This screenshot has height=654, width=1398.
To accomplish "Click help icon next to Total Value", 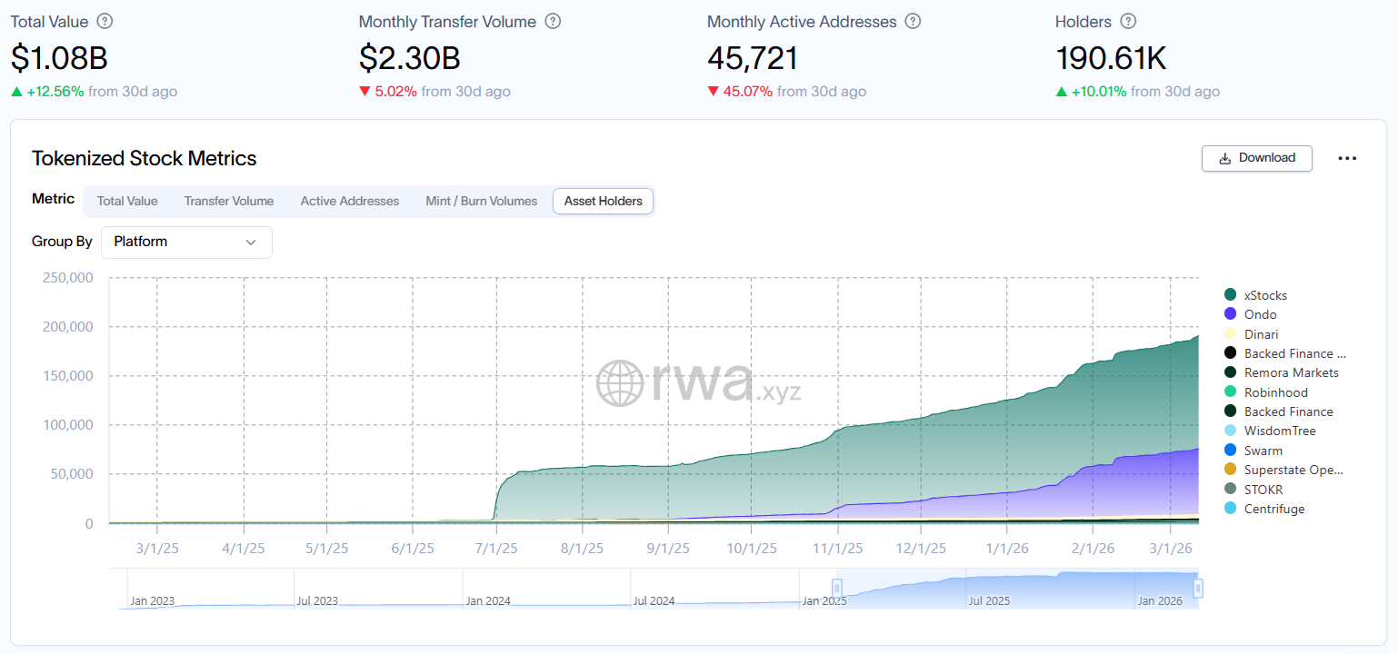I will tap(105, 22).
